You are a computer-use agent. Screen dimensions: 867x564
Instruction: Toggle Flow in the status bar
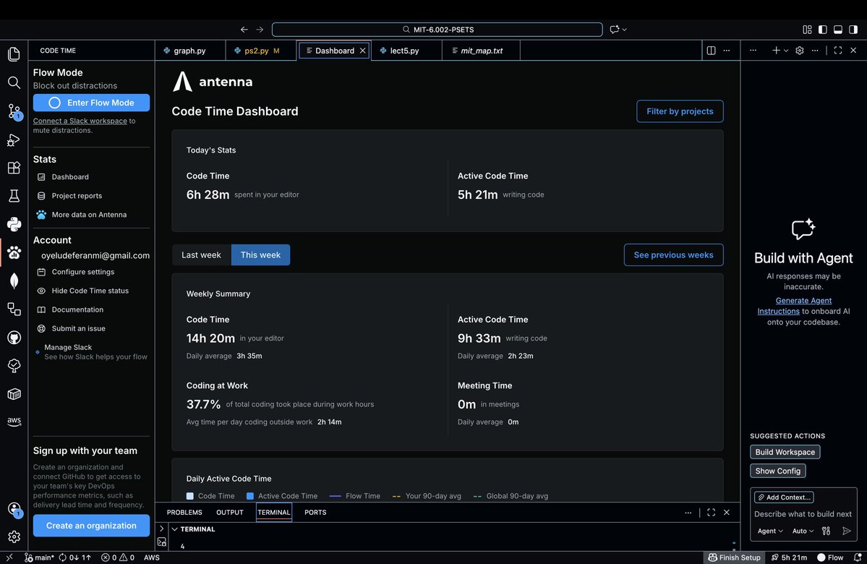831,557
